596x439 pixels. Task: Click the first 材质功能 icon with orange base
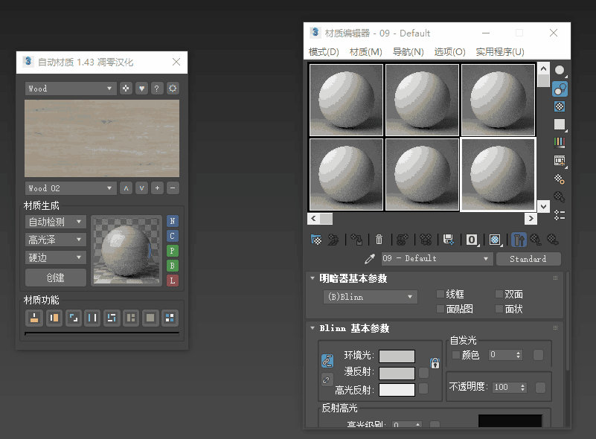[x=33, y=318]
